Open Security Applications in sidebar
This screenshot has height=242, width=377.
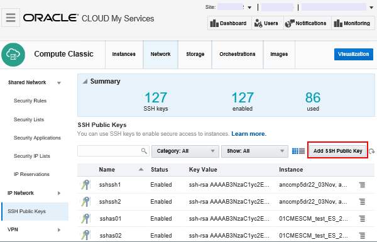pos(37,138)
